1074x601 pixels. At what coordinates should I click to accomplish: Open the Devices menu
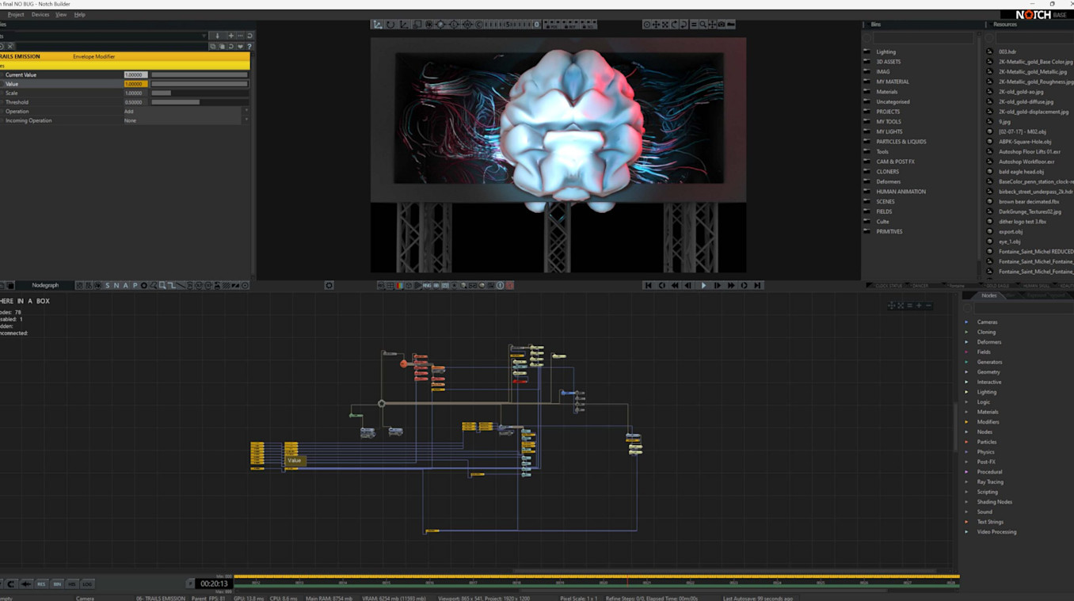click(x=40, y=14)
